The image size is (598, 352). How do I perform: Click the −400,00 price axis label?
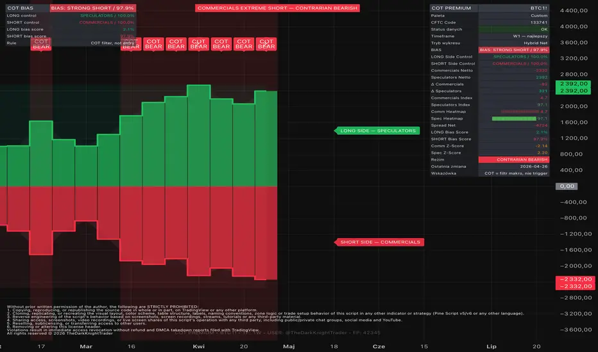click(574, 202)
